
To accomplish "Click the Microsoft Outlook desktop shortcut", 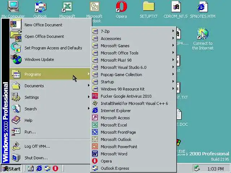I will (94, 6).
